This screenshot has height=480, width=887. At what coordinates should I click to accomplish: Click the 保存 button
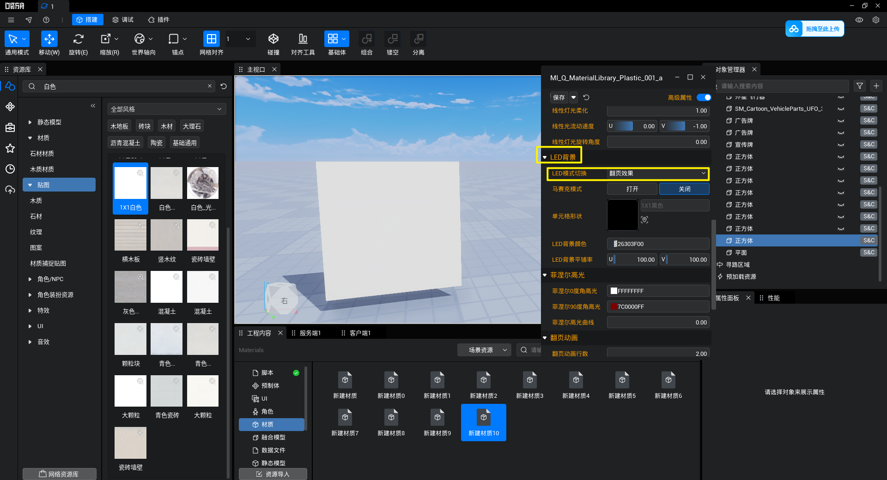click(x=559, y=97)
